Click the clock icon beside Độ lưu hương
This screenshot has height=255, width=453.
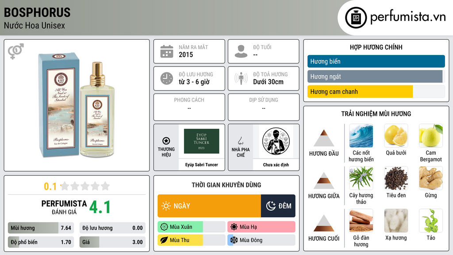(x=167, y=78)
